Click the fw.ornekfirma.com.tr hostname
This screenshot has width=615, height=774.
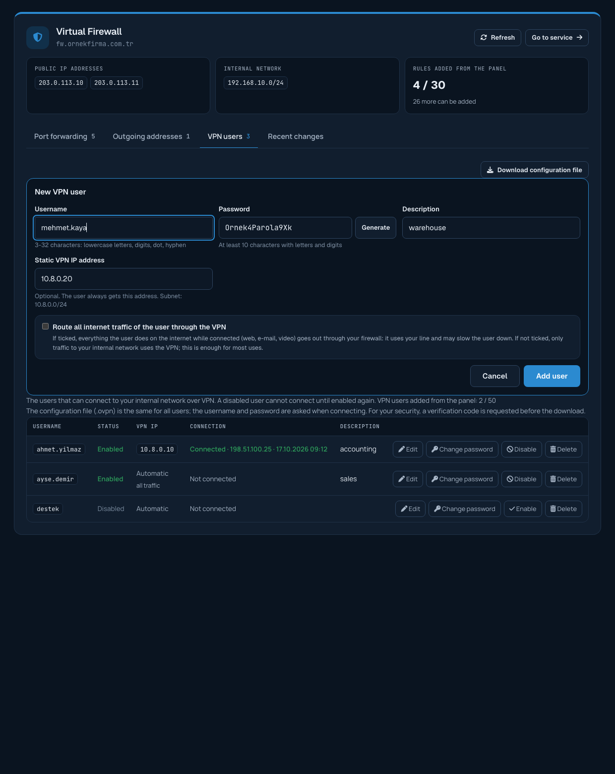tap(95, 44)
